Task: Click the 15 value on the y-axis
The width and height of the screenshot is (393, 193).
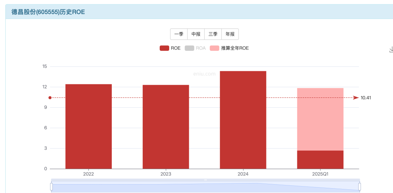Action: pyautogui.click(x=45, y=67)
